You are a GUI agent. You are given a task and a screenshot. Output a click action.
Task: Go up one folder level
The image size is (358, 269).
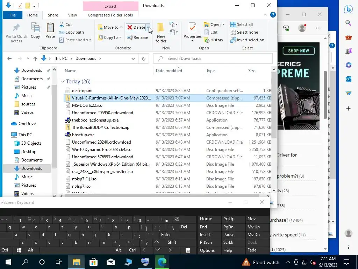35,58
